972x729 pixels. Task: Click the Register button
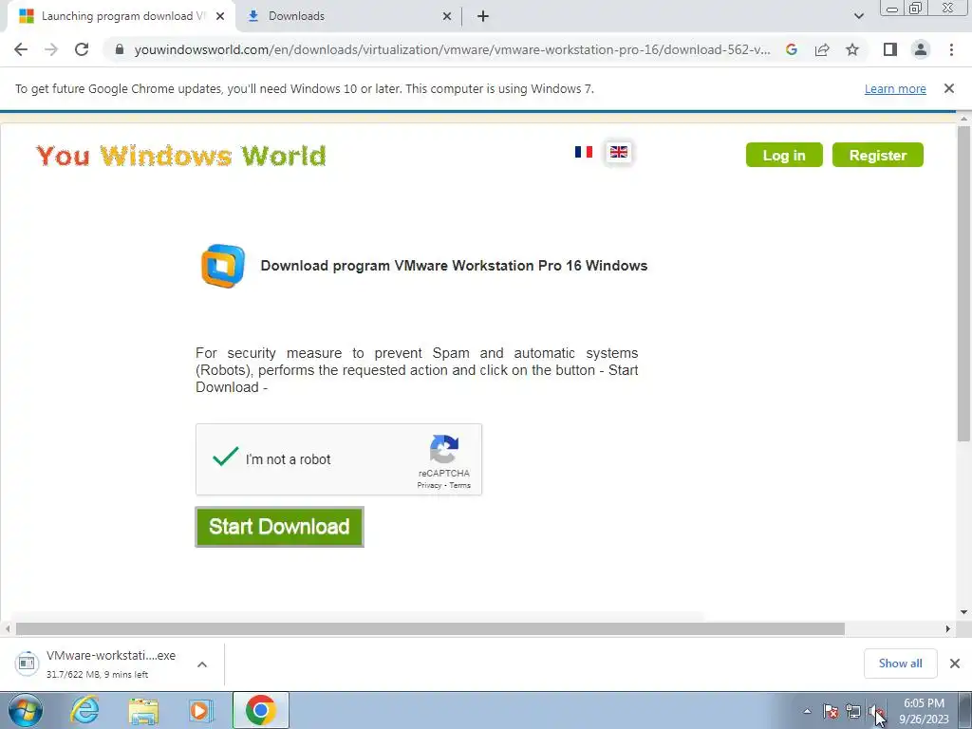(x=878, y=155)
